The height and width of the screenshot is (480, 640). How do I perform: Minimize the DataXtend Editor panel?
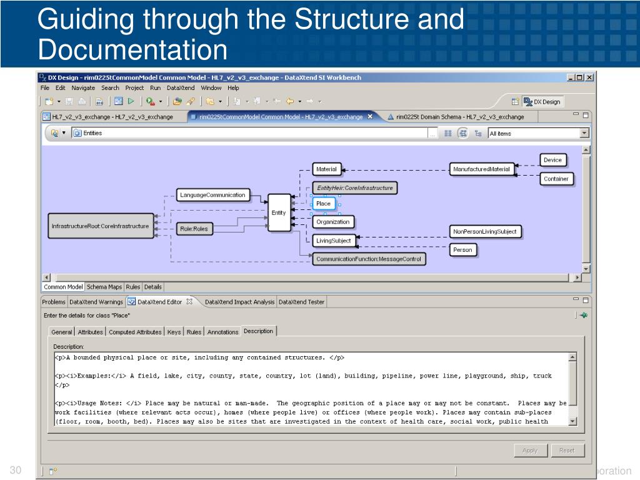576,299
